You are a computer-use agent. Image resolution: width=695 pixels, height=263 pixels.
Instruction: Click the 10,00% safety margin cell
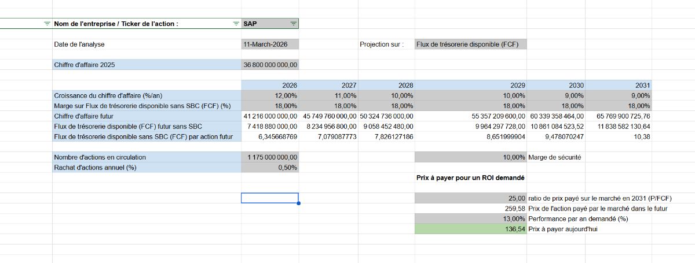click(471, 157)
